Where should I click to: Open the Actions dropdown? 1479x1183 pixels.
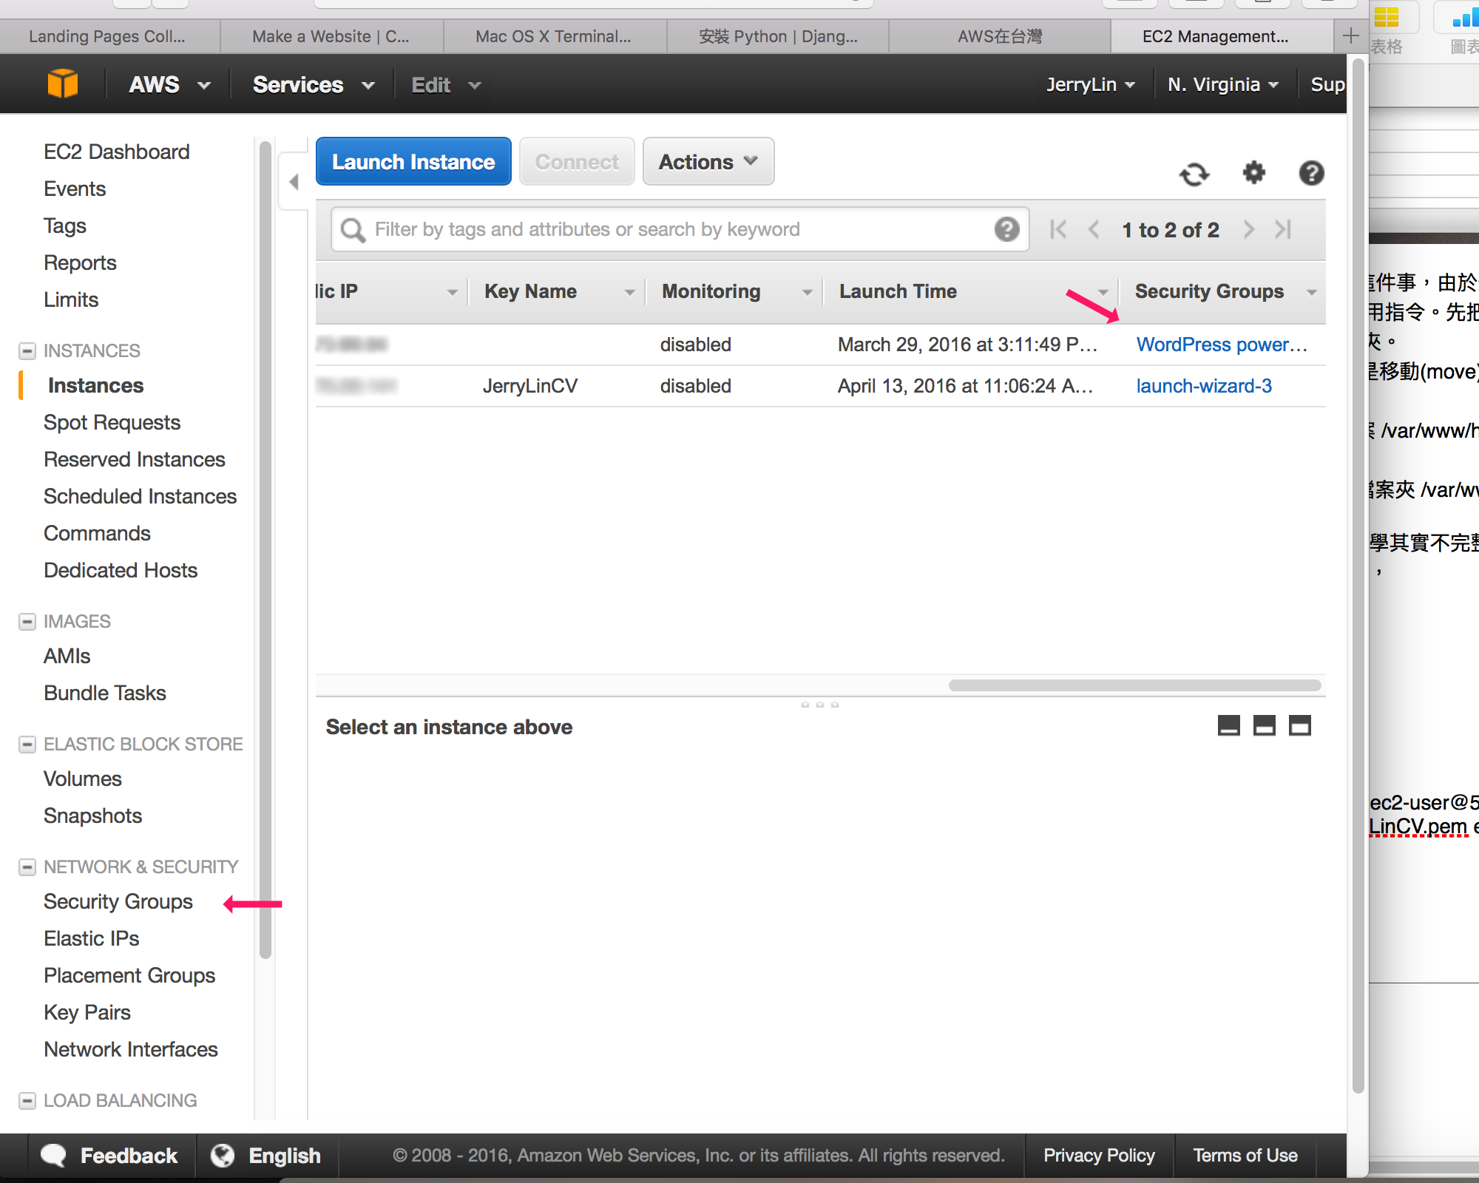tap(708, 161)
